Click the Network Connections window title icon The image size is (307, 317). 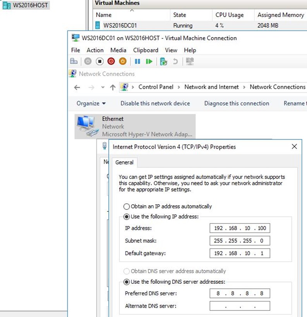point(72,73)
